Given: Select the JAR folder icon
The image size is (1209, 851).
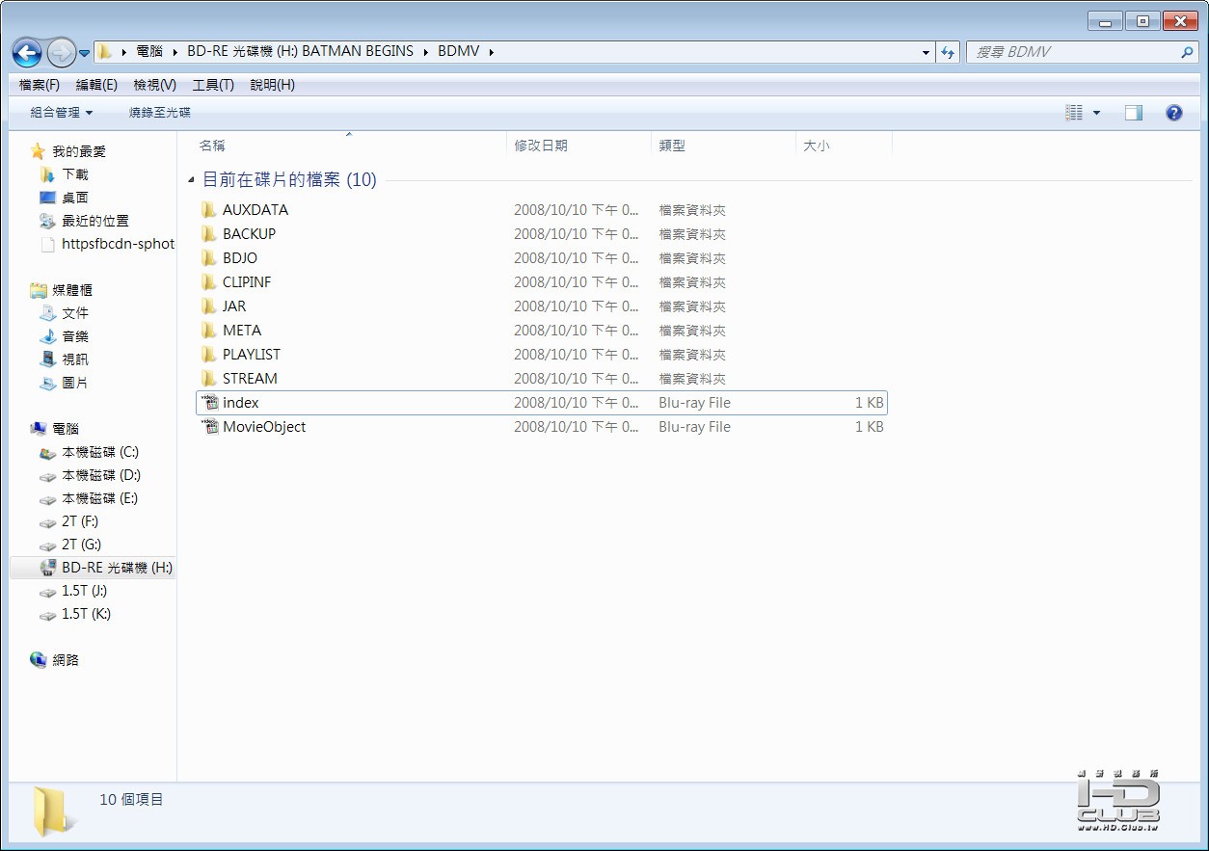Looking at the screenshot, I should (x=208, y=306).
